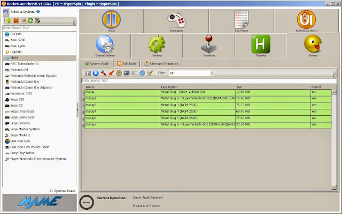Click the small keyboard bar icon
This screenshot has height=214, width=342.
(x=134, y=73)
